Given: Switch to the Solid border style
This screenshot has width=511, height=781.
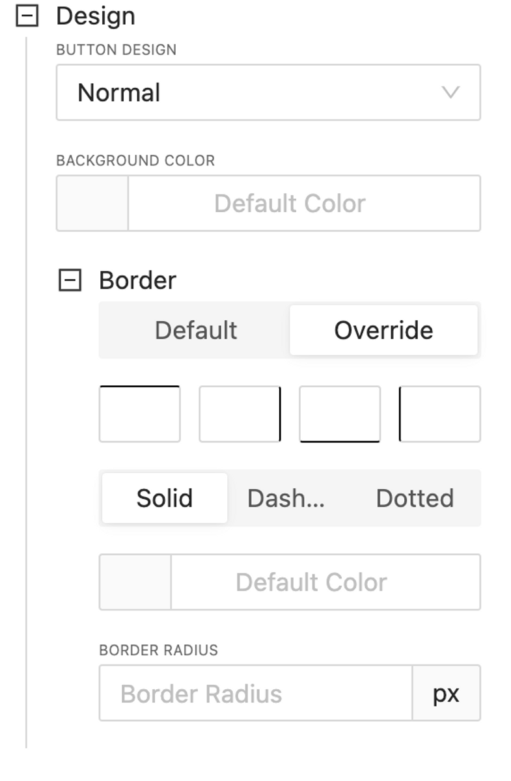Looking at the screenshot, I should click(x=164, y=498).
